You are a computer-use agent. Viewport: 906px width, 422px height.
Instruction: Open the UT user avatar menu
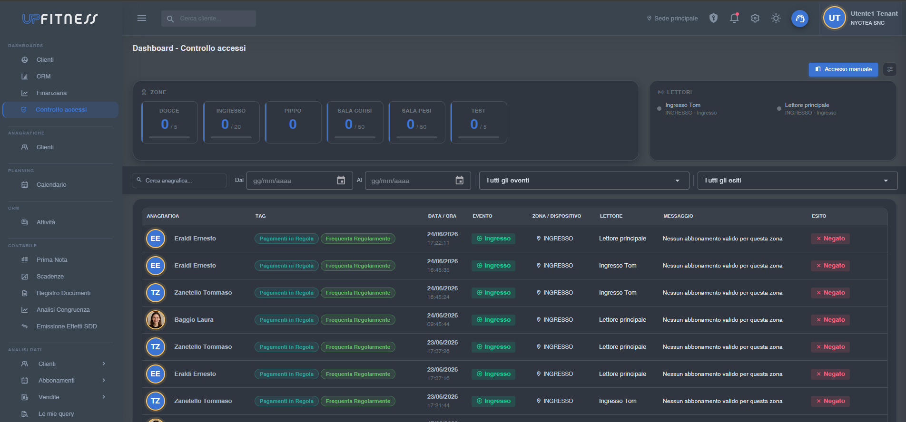point(834,18)
